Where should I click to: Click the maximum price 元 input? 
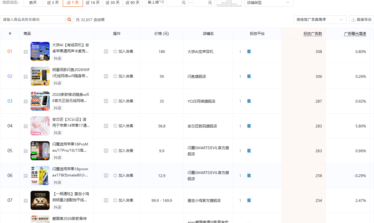pos(204,2)
